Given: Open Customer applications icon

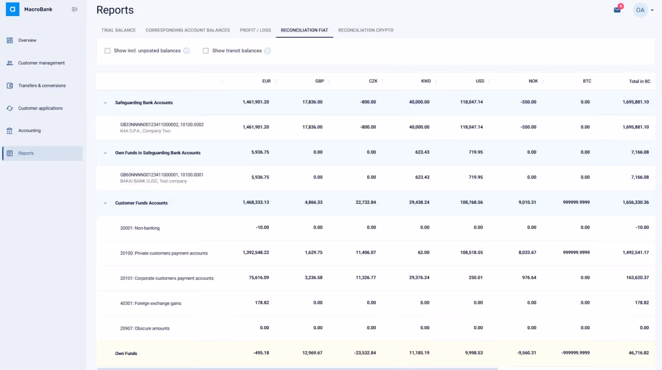Looking at the screenshot, I should [x=9, y=108].
